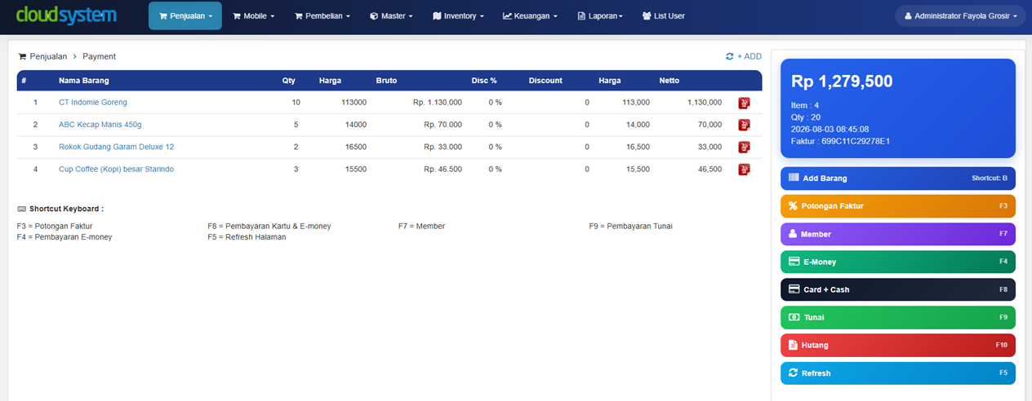Click the Add Barang button
1032x401 pixels.
pos(898,178)
